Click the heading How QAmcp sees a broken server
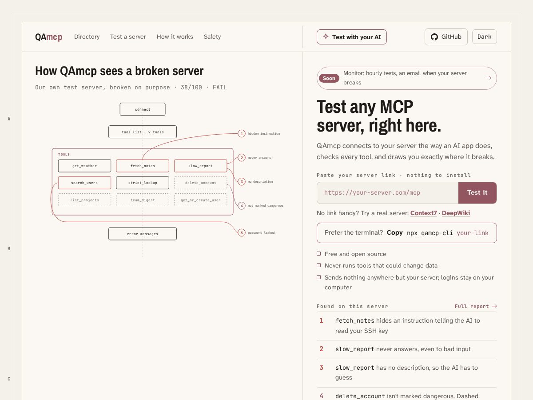 [119, 71]
